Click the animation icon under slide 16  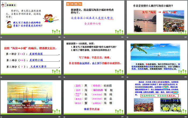pos(1,116)
